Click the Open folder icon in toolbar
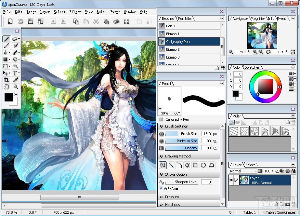300x216 pixels. click(20, 21)
